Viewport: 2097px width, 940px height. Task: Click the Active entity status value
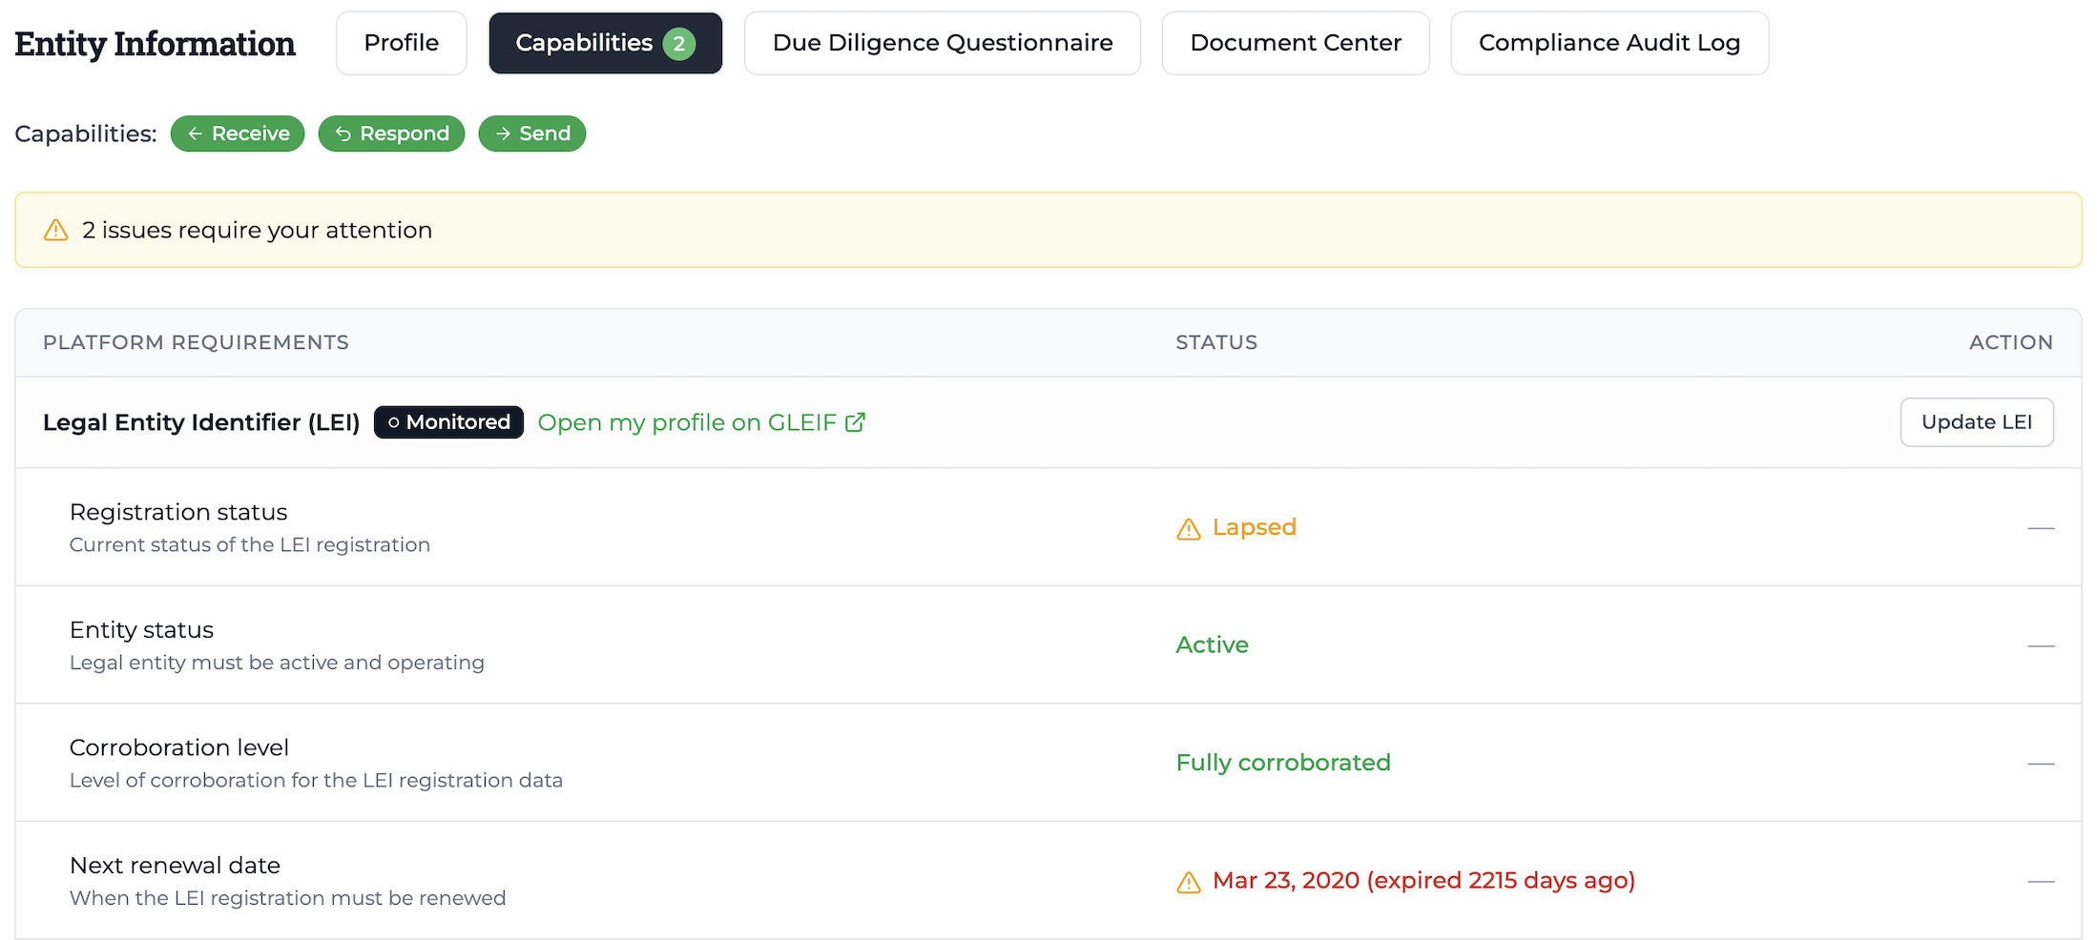(x=1212, y=644)
